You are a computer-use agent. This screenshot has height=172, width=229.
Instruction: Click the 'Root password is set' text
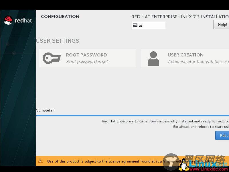click(87, 62)
